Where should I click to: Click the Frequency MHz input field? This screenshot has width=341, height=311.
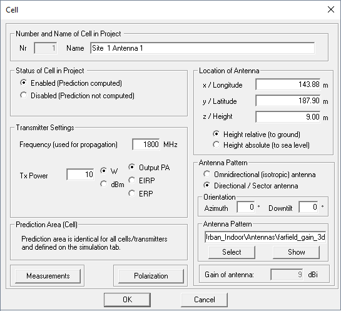146,144
